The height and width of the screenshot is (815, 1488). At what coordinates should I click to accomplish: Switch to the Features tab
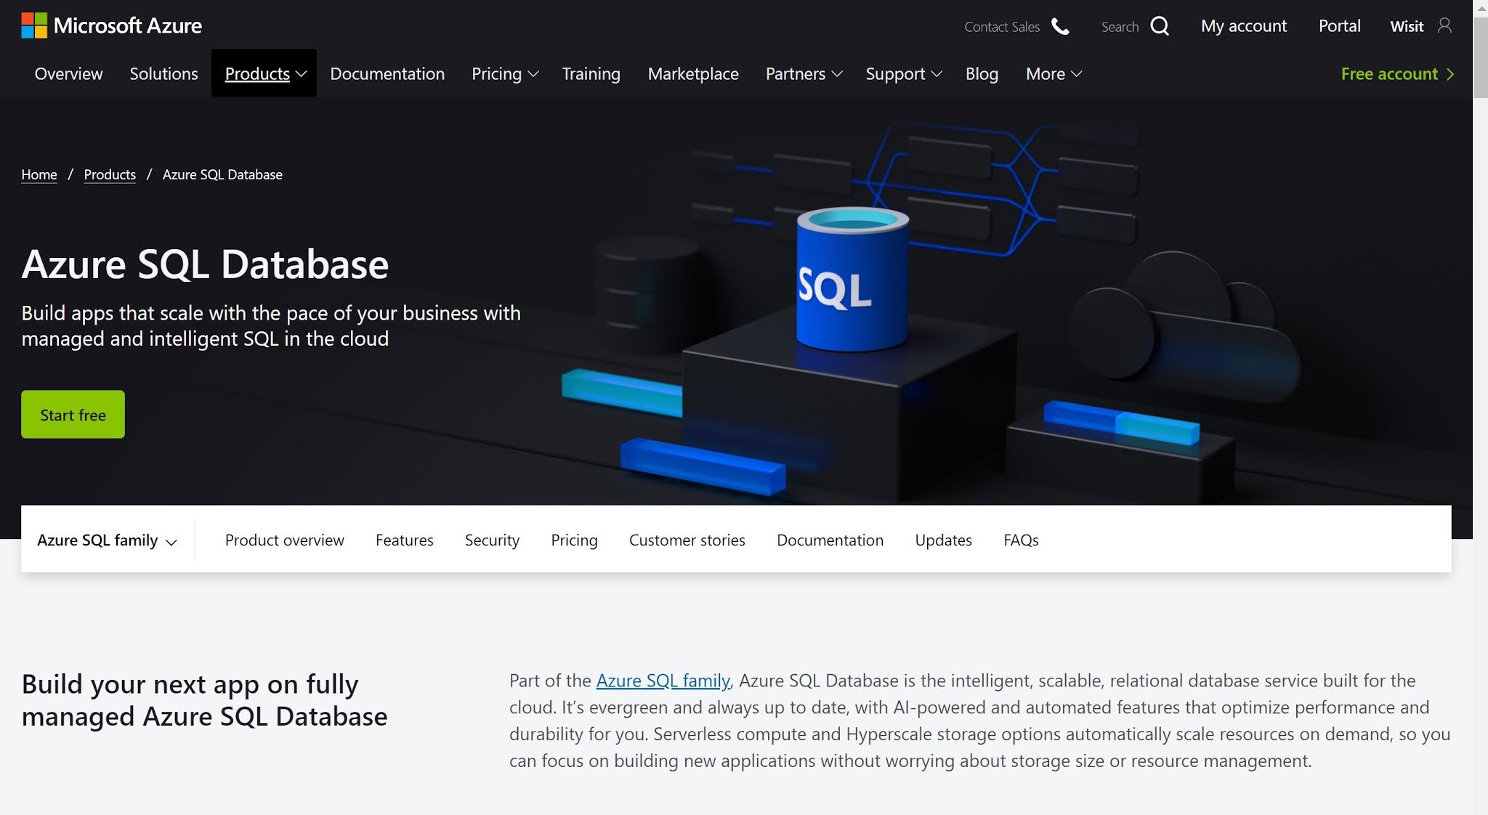coord(404,540)
